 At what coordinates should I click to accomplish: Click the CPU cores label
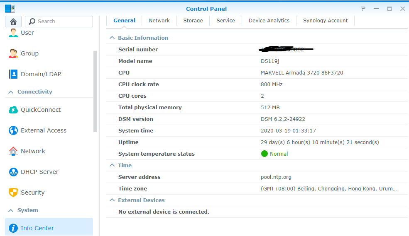[x=132, y=96]
